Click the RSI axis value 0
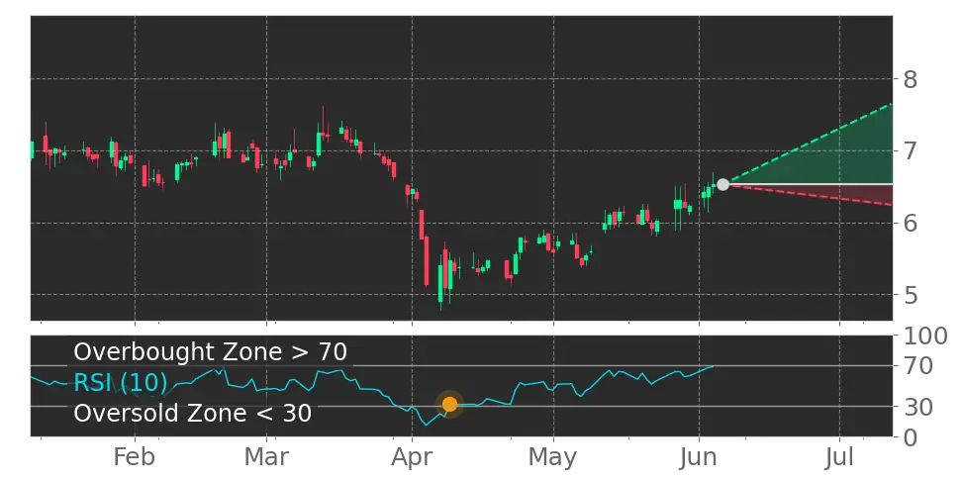The width and height of the screenshot is (962, 481). tap(910, 437)
